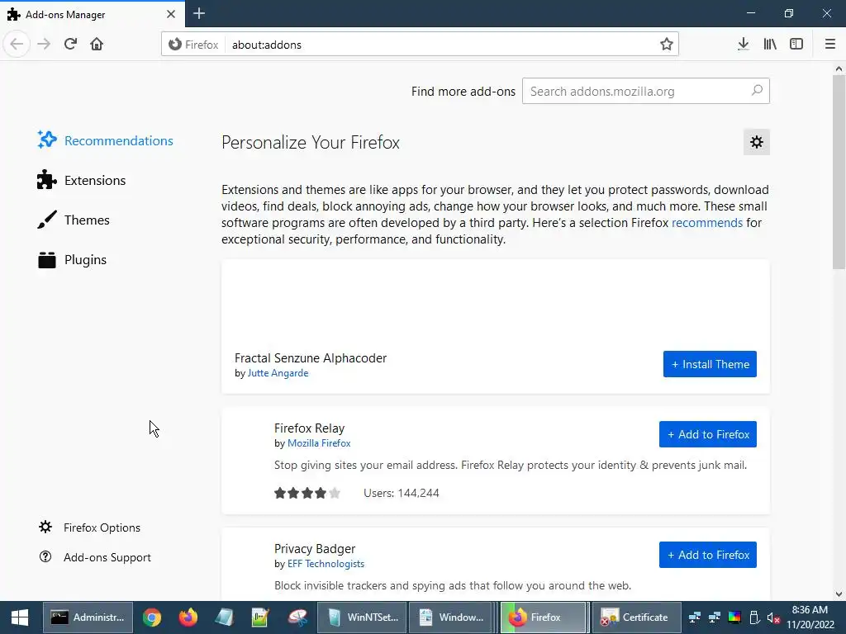Click the 'Fractal Senzune Alphacoder' title

tap(311, 358)
